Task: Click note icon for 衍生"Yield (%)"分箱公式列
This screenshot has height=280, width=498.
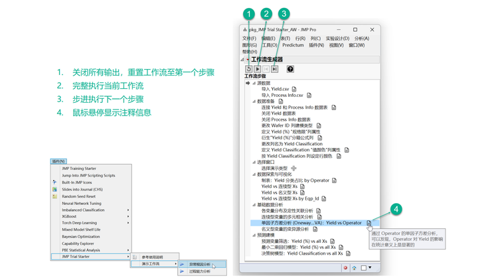Action: click(x=320, y=138)
